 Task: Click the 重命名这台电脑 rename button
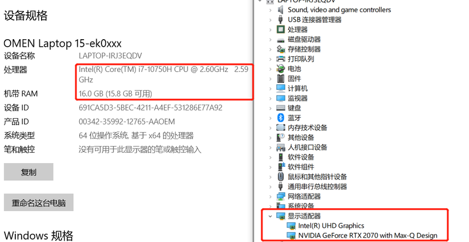39,203
